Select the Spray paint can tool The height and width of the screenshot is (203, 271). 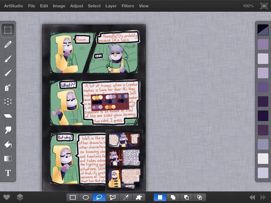(x=8, y=87)
